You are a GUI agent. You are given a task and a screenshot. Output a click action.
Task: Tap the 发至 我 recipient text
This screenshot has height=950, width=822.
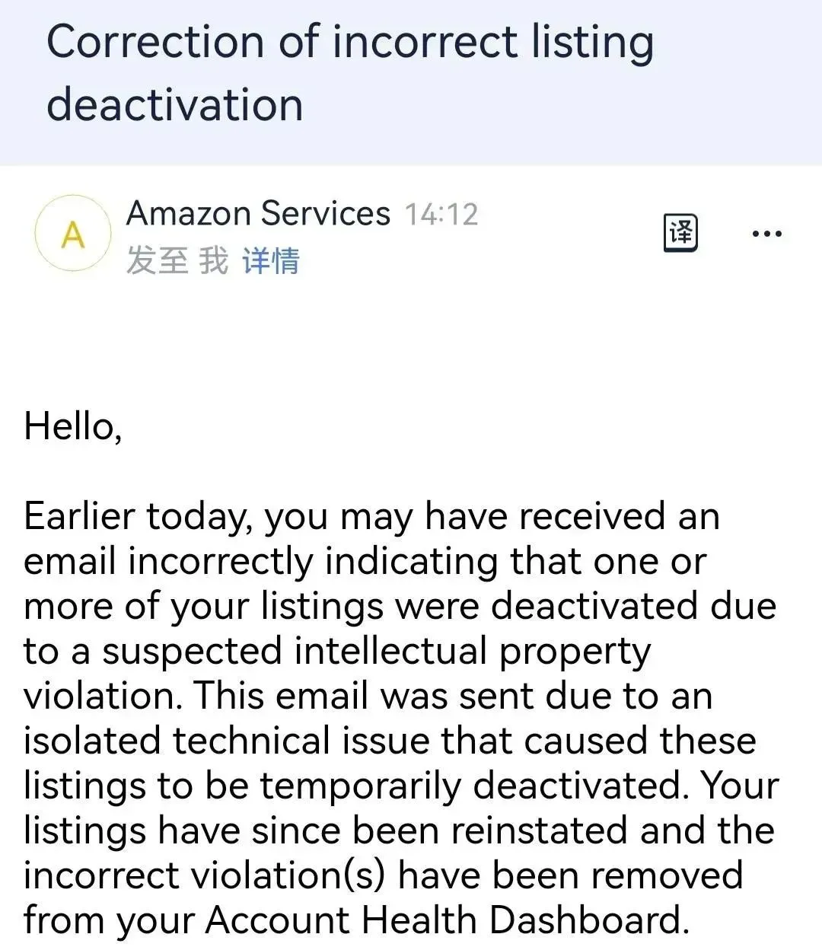point(177,261)
